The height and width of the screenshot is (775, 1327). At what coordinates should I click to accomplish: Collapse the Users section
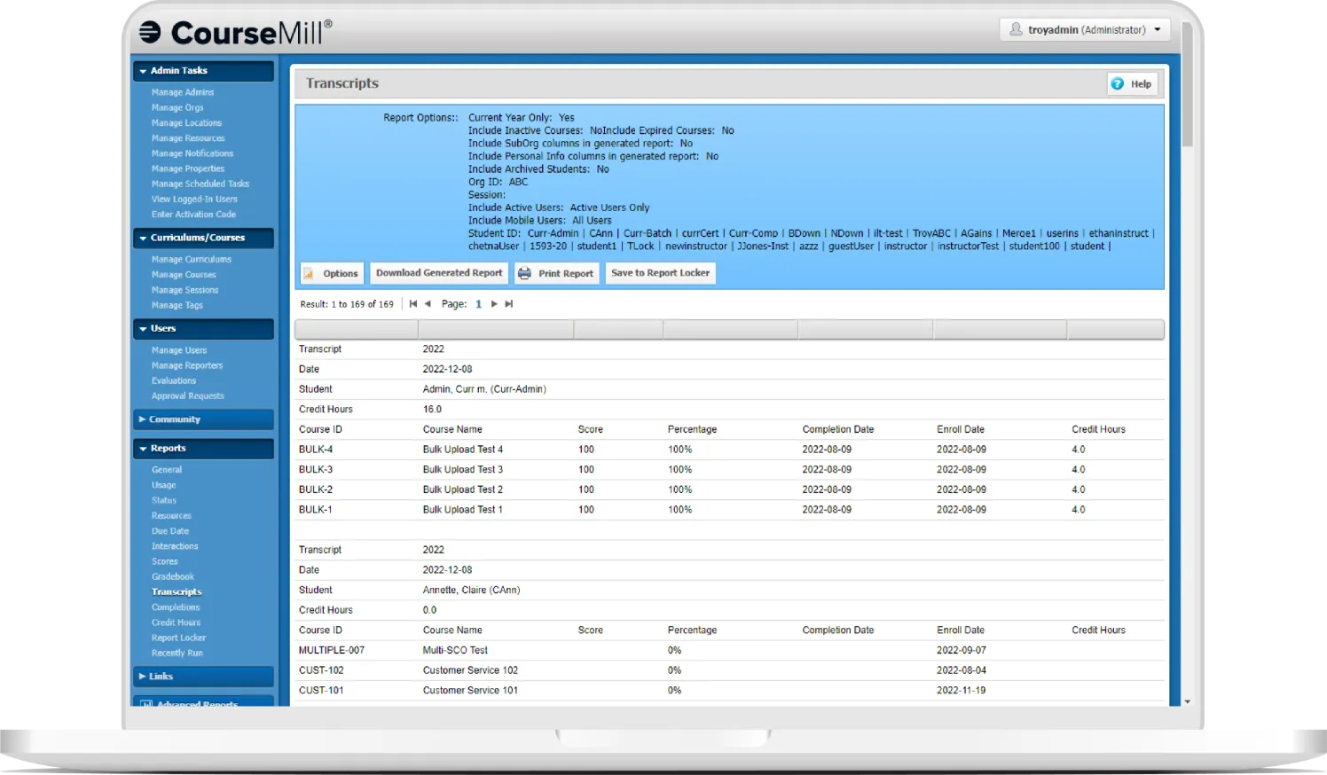(203, 329)
